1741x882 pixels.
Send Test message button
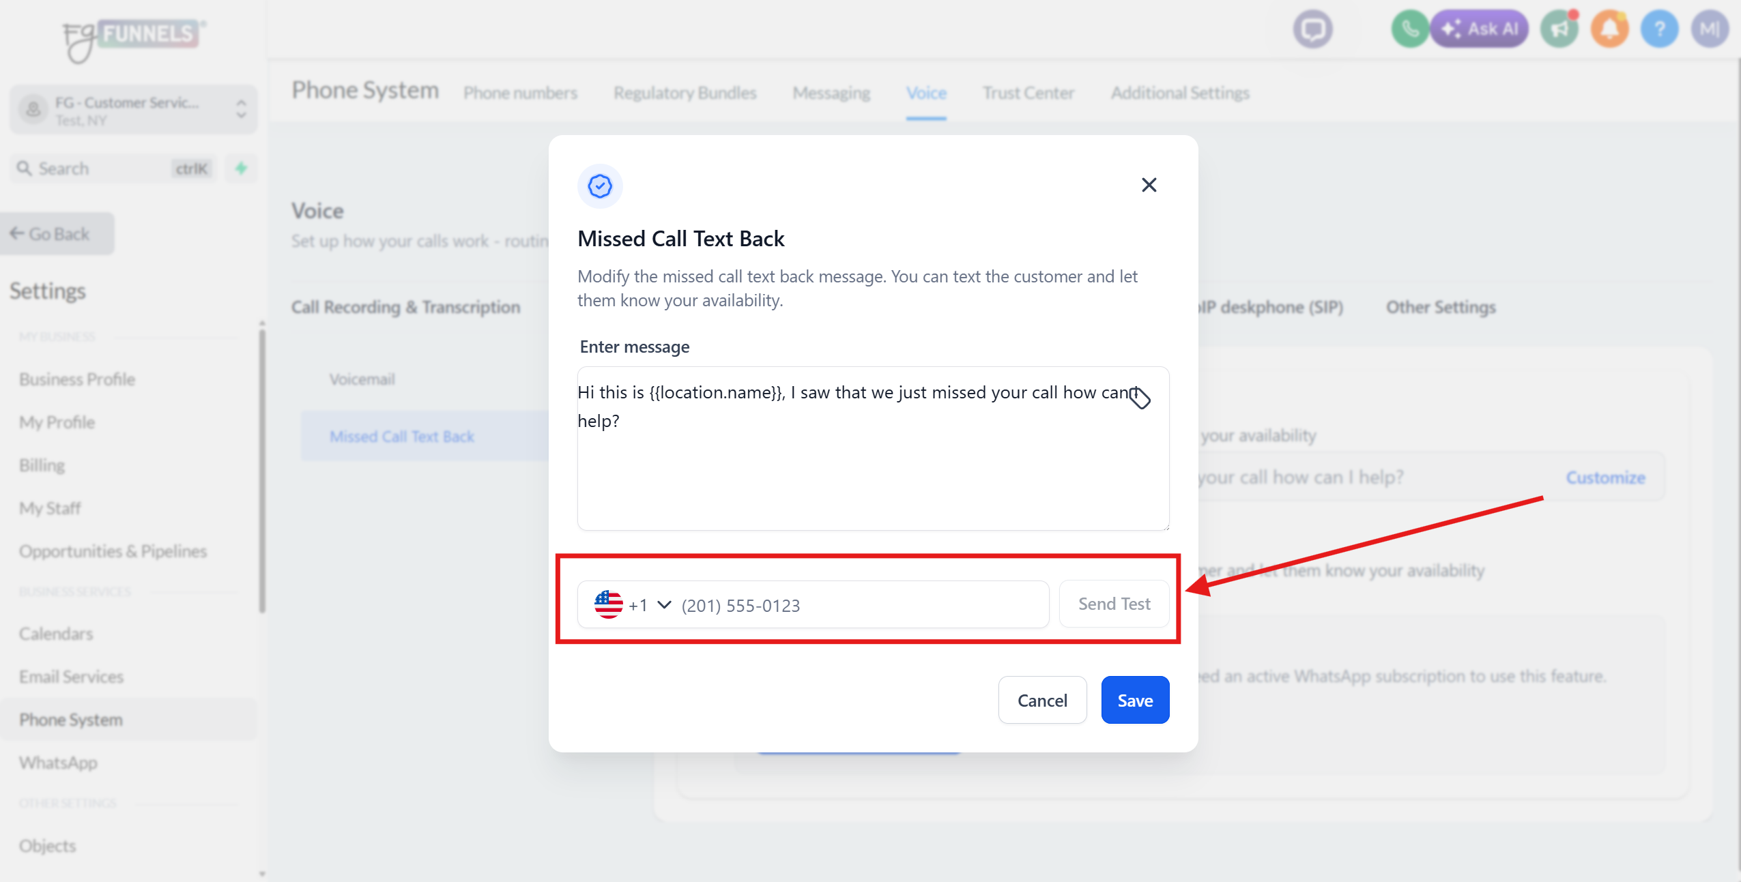1114,604
